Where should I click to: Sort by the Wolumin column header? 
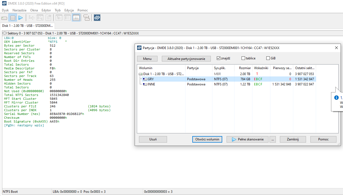161,68
